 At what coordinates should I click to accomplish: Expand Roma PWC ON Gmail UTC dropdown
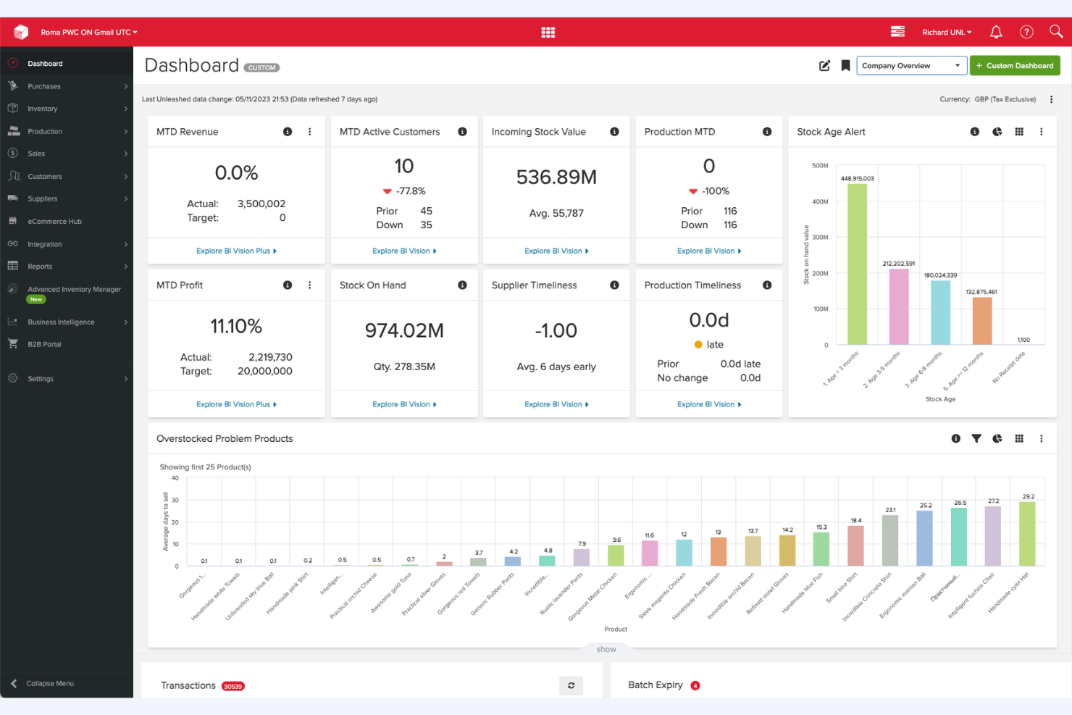click(88, 33)
